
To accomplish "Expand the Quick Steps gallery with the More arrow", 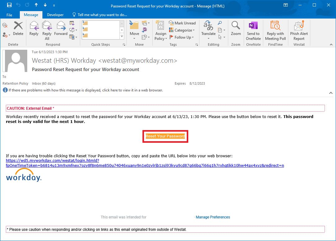I will coord(122,36).
